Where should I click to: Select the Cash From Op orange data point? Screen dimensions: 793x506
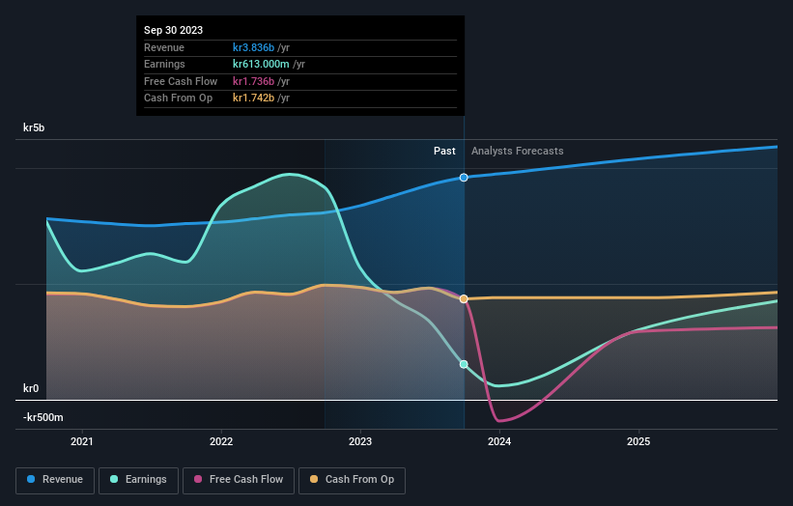point(464,299)
